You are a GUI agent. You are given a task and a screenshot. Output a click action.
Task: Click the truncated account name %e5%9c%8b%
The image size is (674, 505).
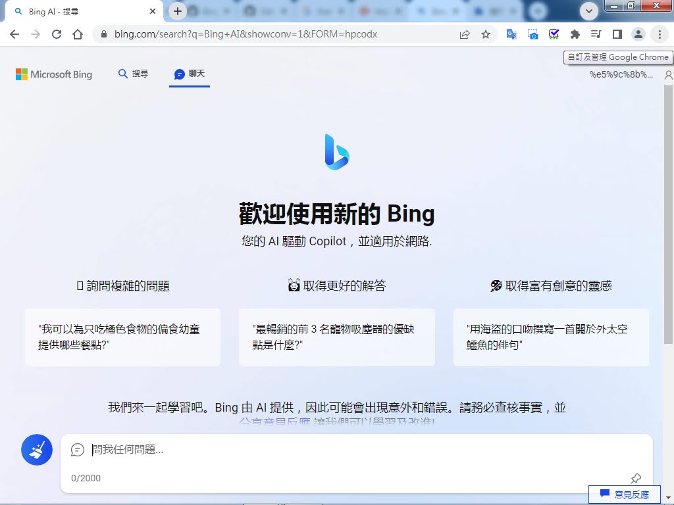click(621, 75)
